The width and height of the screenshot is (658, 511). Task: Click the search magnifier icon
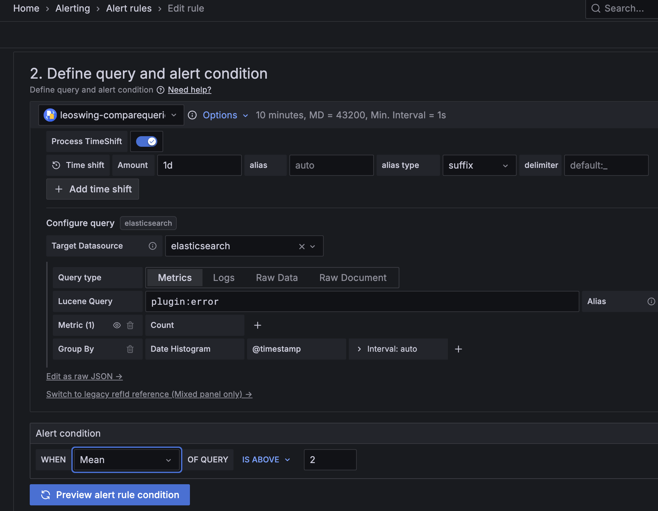(596, 8)
